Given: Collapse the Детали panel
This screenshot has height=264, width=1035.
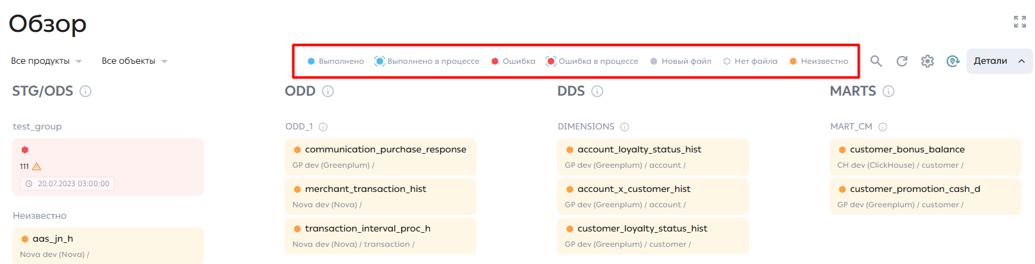Looking at the screenshot, I should (999, 61).
